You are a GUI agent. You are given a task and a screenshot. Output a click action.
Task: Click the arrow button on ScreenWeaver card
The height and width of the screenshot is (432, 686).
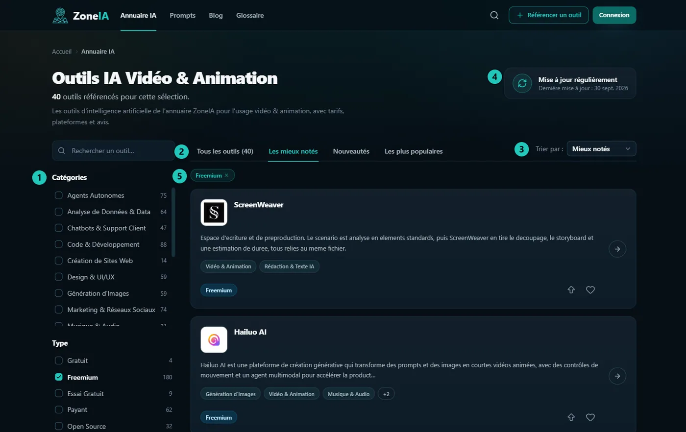(x=617, y=249)
